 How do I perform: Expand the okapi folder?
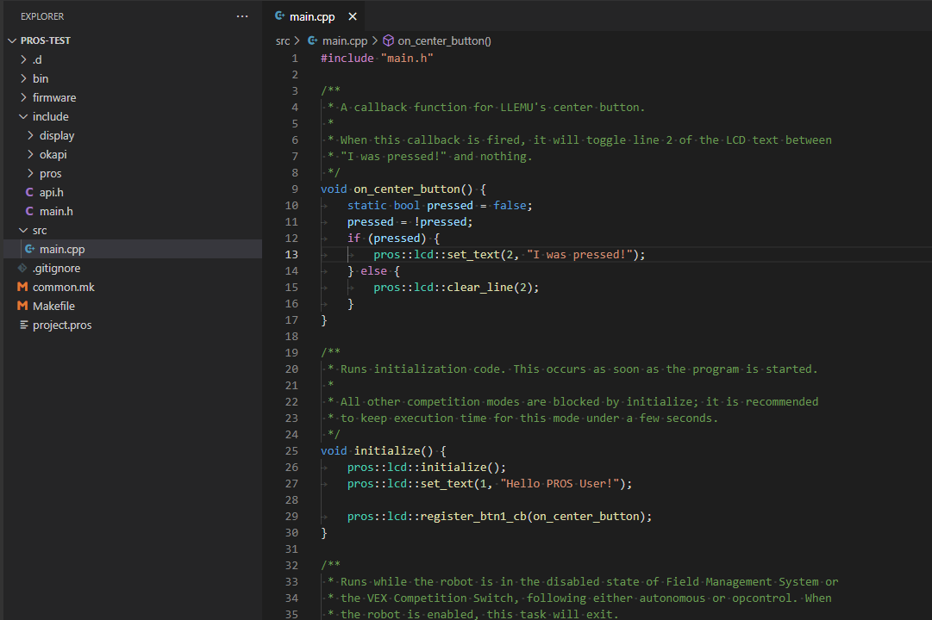point(30,154)
